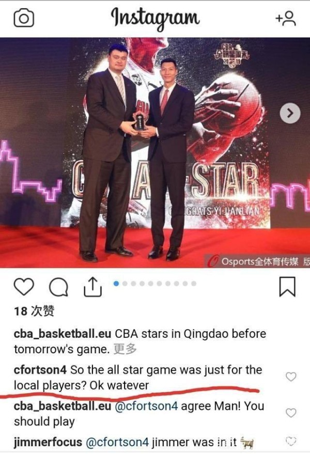Tap the add-person discover icon
The image size is (310, 454).
tap(285, 18)
